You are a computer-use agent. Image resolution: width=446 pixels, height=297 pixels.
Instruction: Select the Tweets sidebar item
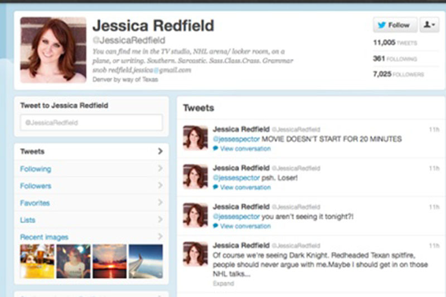pyautogui.click(x=91, y=152)
